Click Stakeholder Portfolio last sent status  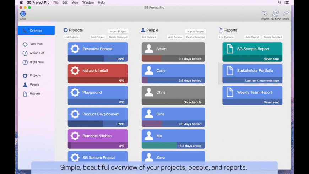[x=262, y=80]
